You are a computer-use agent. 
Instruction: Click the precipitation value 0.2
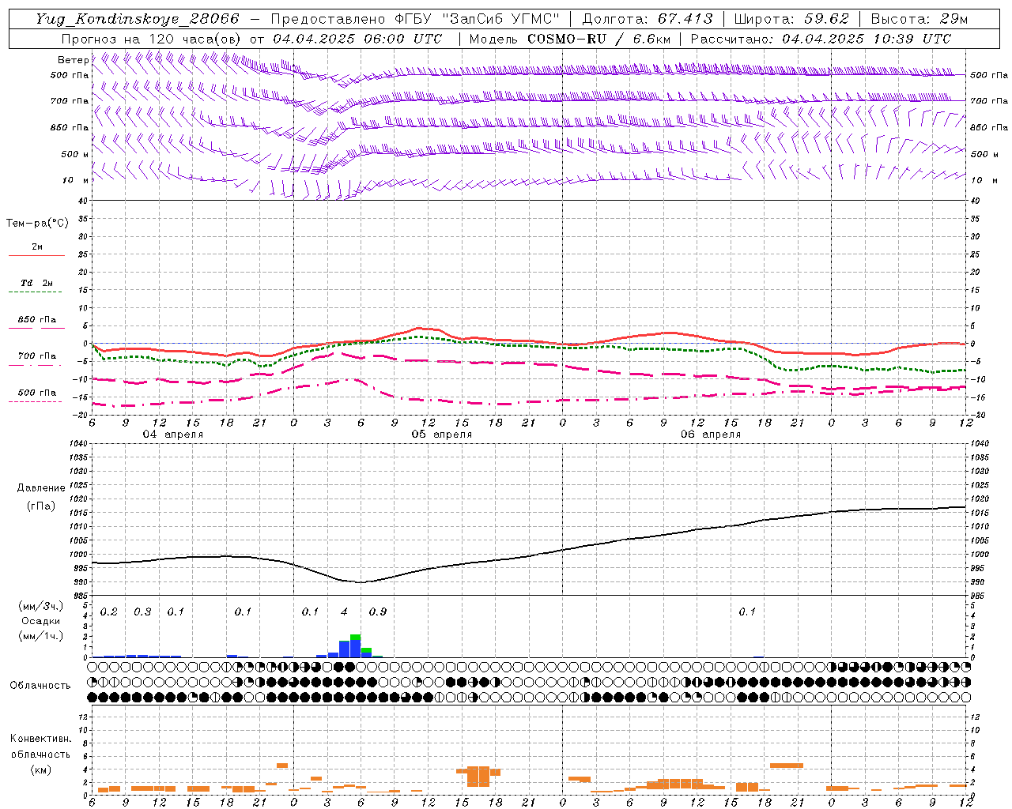click(108, 612)
